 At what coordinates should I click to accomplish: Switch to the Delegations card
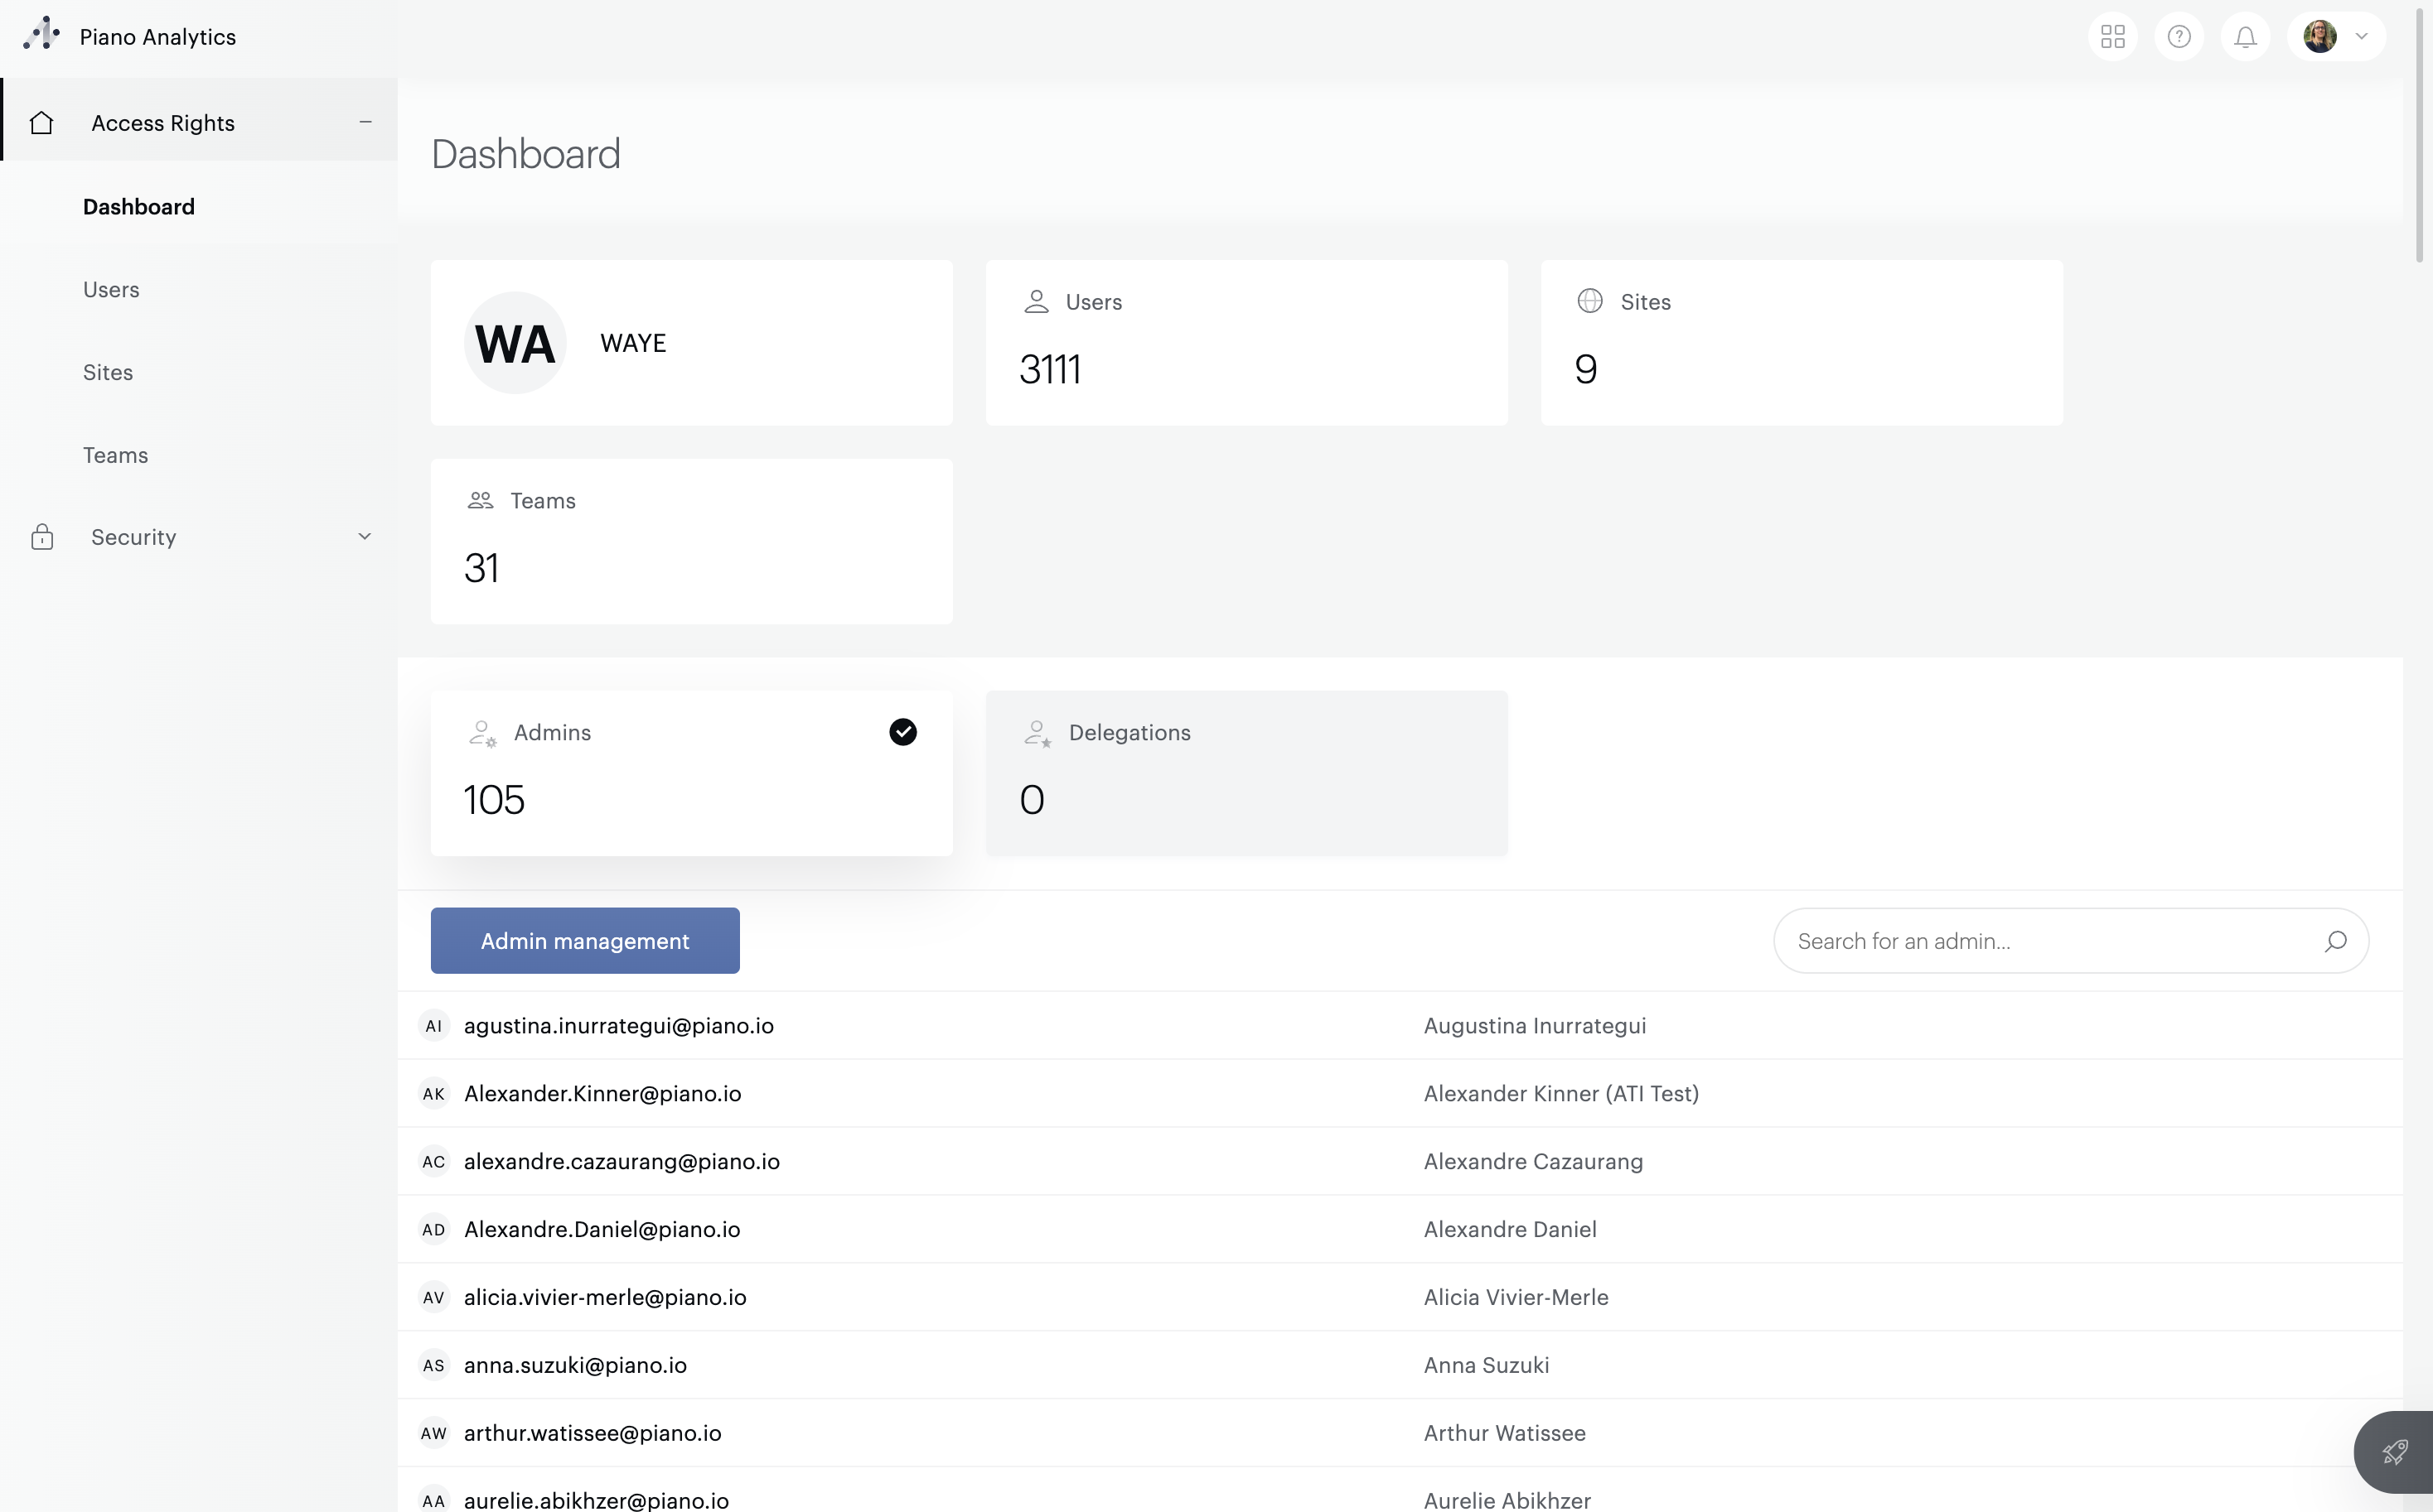(x=1246, y=772)
